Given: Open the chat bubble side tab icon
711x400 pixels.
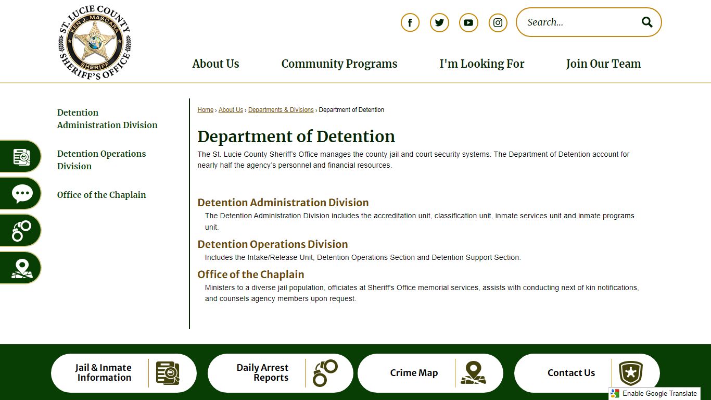Looking at the screenshot, I should 22,194.
